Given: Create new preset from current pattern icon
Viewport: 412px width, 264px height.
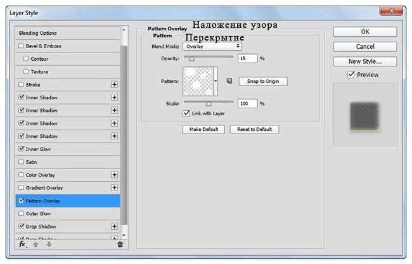Looking at the screenshot, I should 229,81.
